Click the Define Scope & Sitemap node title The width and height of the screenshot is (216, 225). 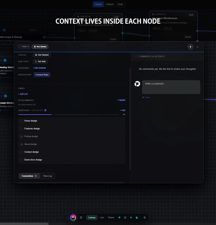tap(11, 37)
